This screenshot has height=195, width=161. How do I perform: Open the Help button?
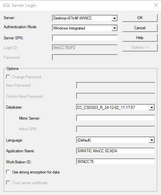click(x=140, y=38)
